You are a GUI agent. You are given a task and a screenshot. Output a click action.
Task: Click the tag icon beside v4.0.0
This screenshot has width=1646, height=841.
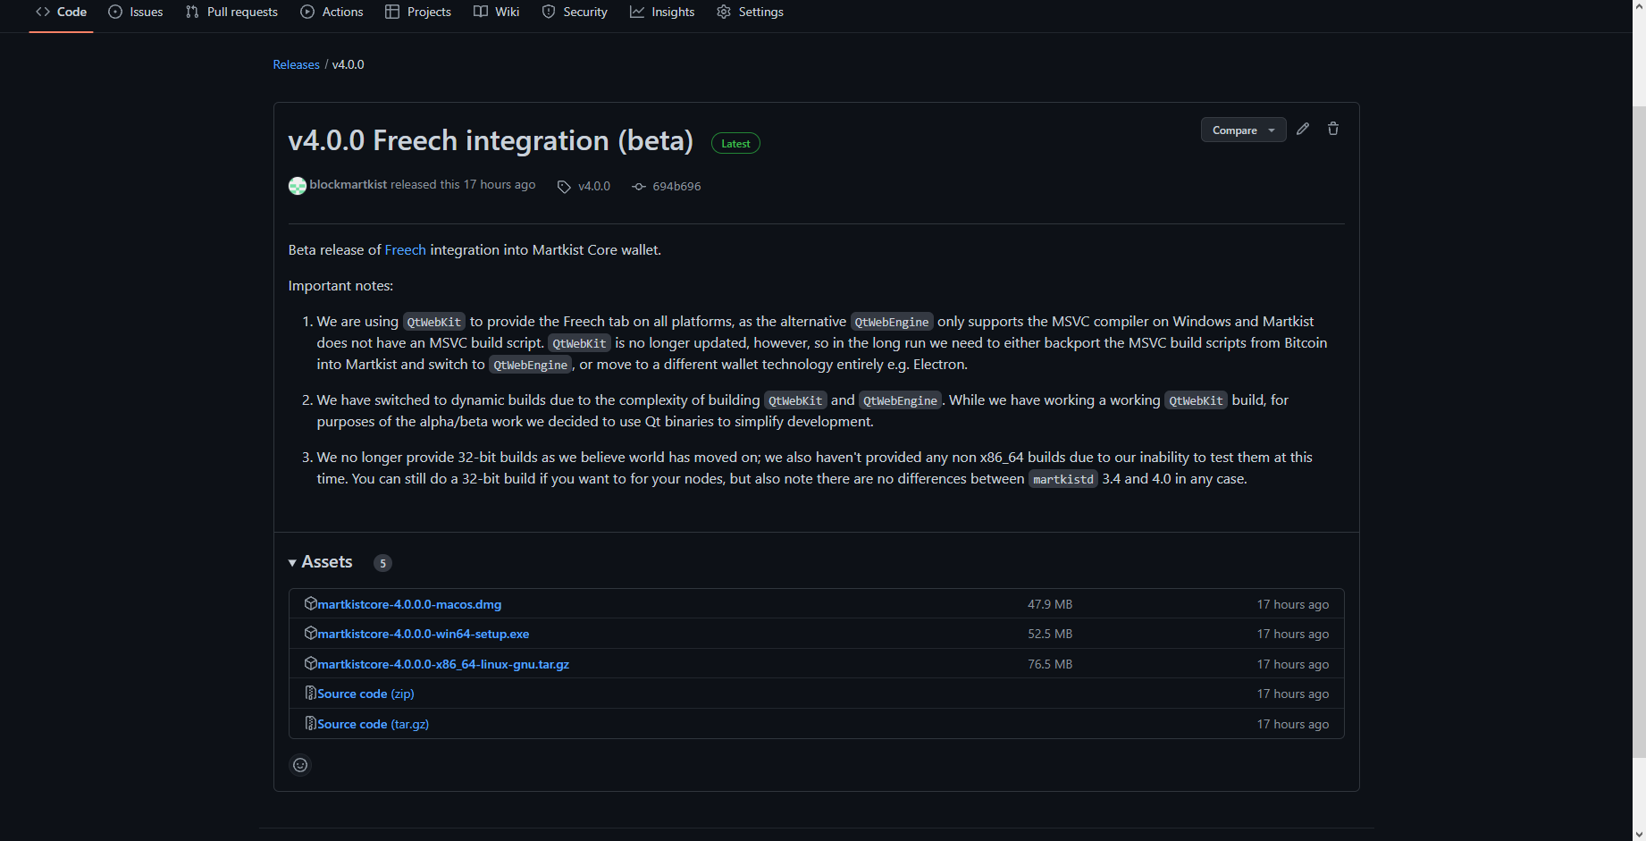click(564, 187)
